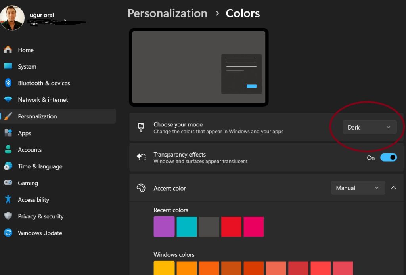Click the Accounts settings entry
The width and height of the screenshot is (406, 275).
tap(30, 149)
